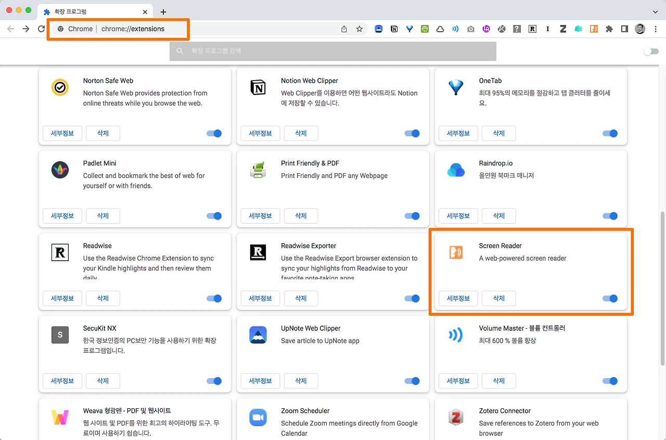Reload the extensions page

pyautogui.click(x=42, y=29)
